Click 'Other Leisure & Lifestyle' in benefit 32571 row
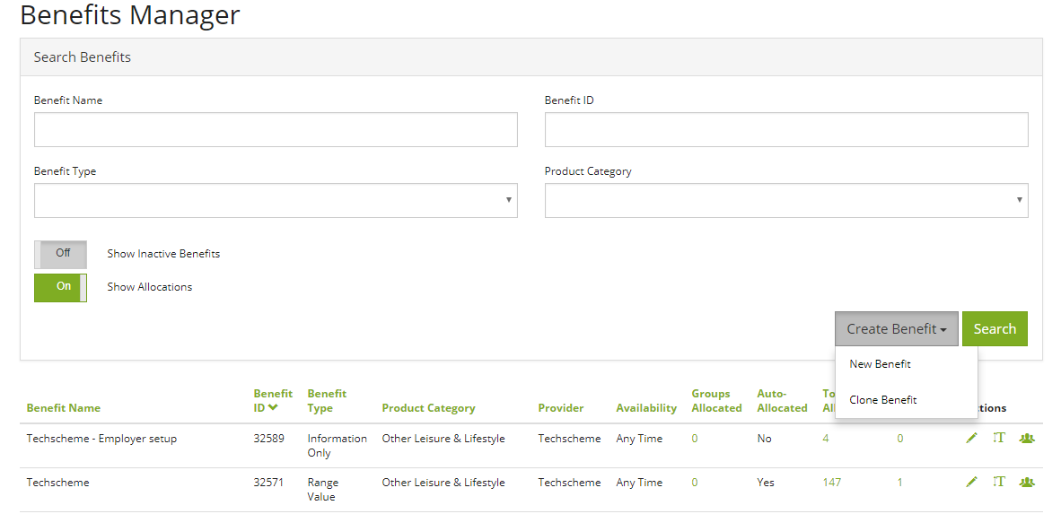Image resolution: width=1061 pixels, height=514 pixels. coord(443,483)
